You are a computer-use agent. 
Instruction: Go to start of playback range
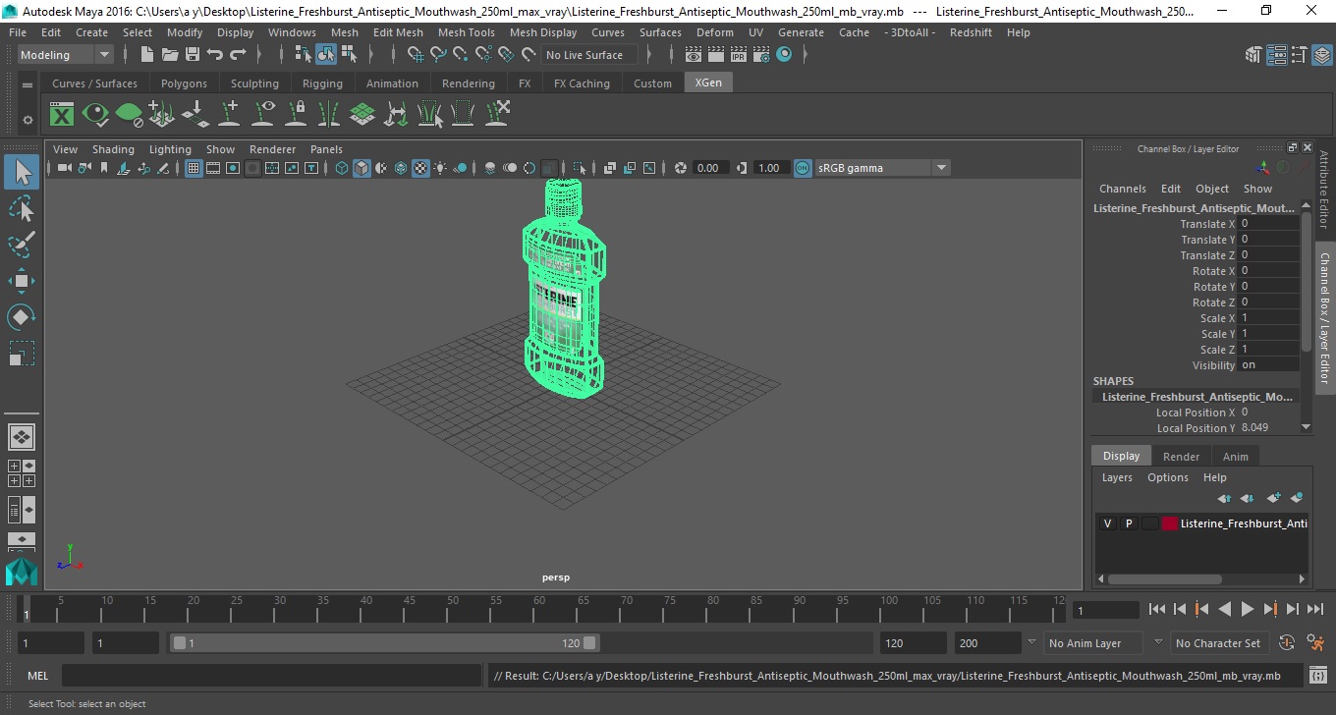click(x=1156, y=610)
